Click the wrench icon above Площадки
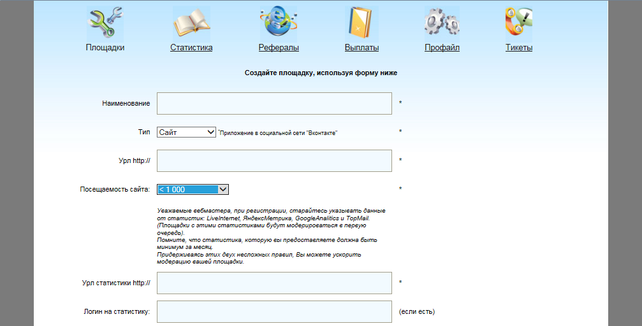Viewport: 642px width, 326px height. click(x=105, y=22)
